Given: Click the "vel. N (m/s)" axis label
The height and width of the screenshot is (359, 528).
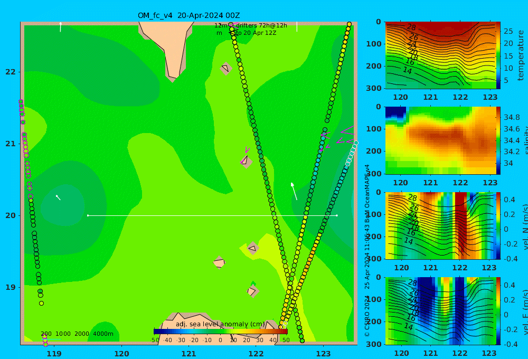Looking at the screenshot, I should (525, 226).
